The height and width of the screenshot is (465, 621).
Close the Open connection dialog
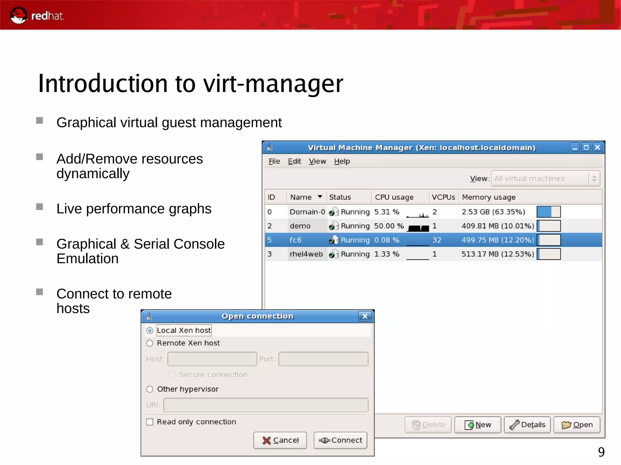[365, 316]
